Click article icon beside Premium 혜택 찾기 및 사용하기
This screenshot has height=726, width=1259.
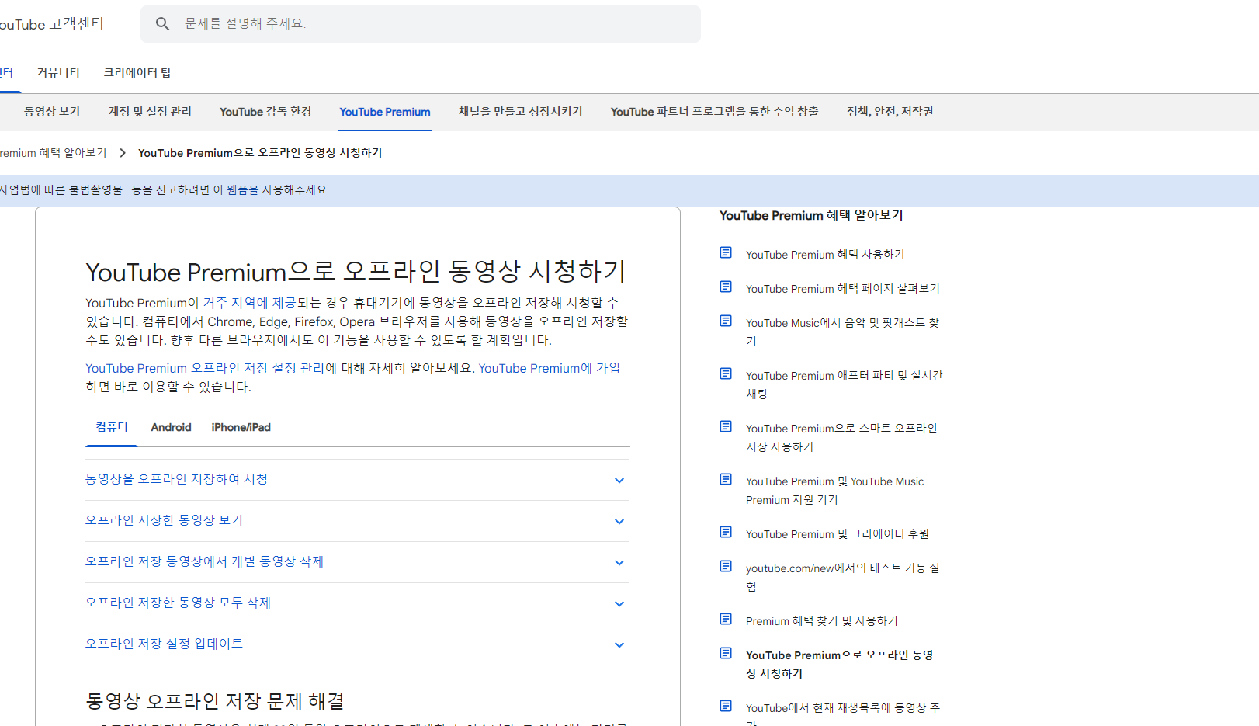(x=726, y=619)
